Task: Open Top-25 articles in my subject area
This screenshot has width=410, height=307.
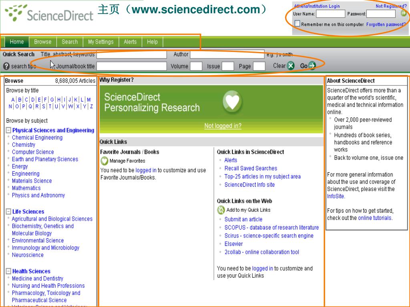Action: point(263,176)
